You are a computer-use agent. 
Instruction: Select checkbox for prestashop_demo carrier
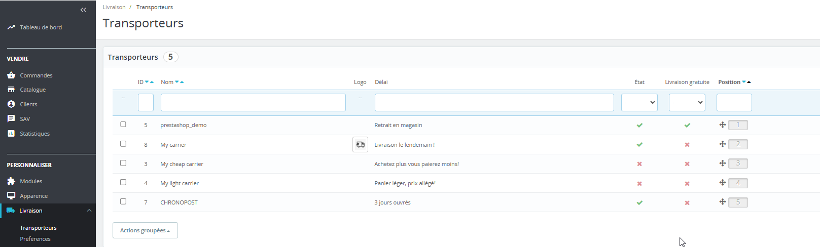[x=123, y=125]
